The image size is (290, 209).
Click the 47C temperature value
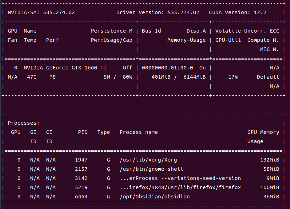[32, 77]
